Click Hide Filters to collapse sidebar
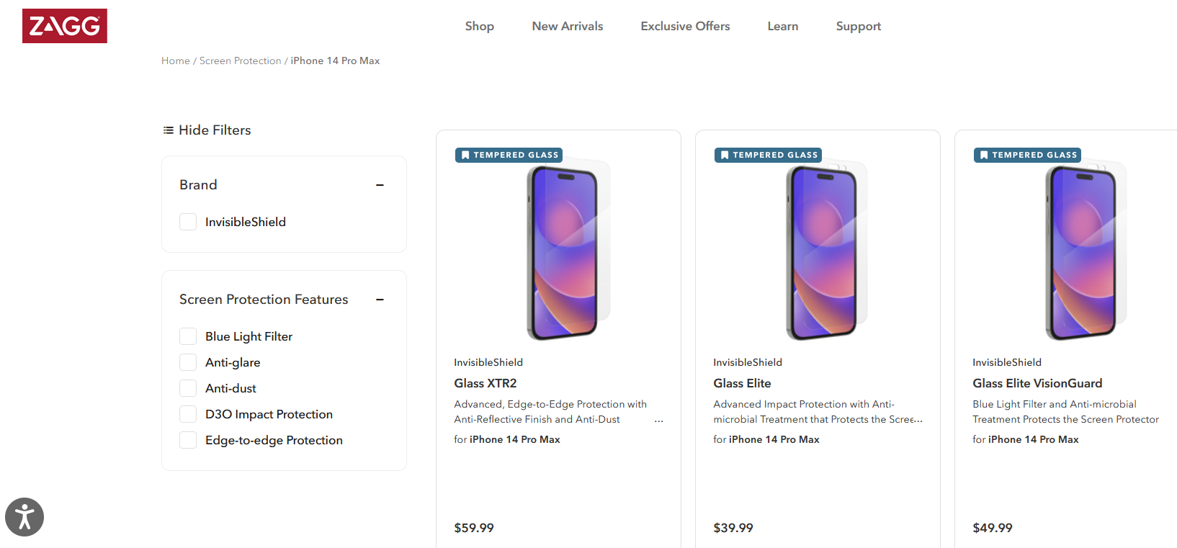The height and width of the screenshot is (548, 1177). click(x=215, y=130)
